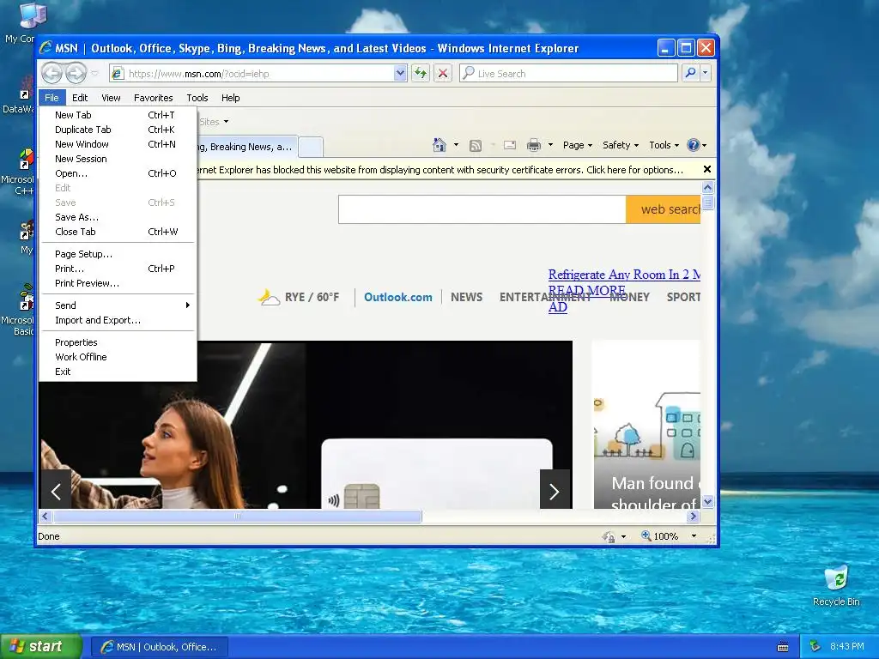Expand the Home button dropdown arrow
The height and width of the screenshot is (659, 879).
[456, 145]
